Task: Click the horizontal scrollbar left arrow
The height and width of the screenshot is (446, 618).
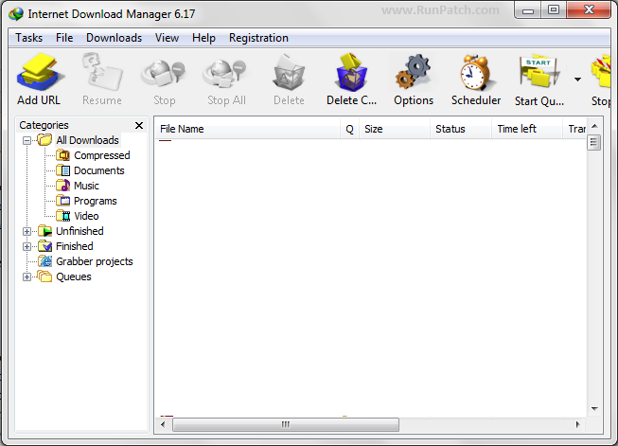Action: pos(163,425)
